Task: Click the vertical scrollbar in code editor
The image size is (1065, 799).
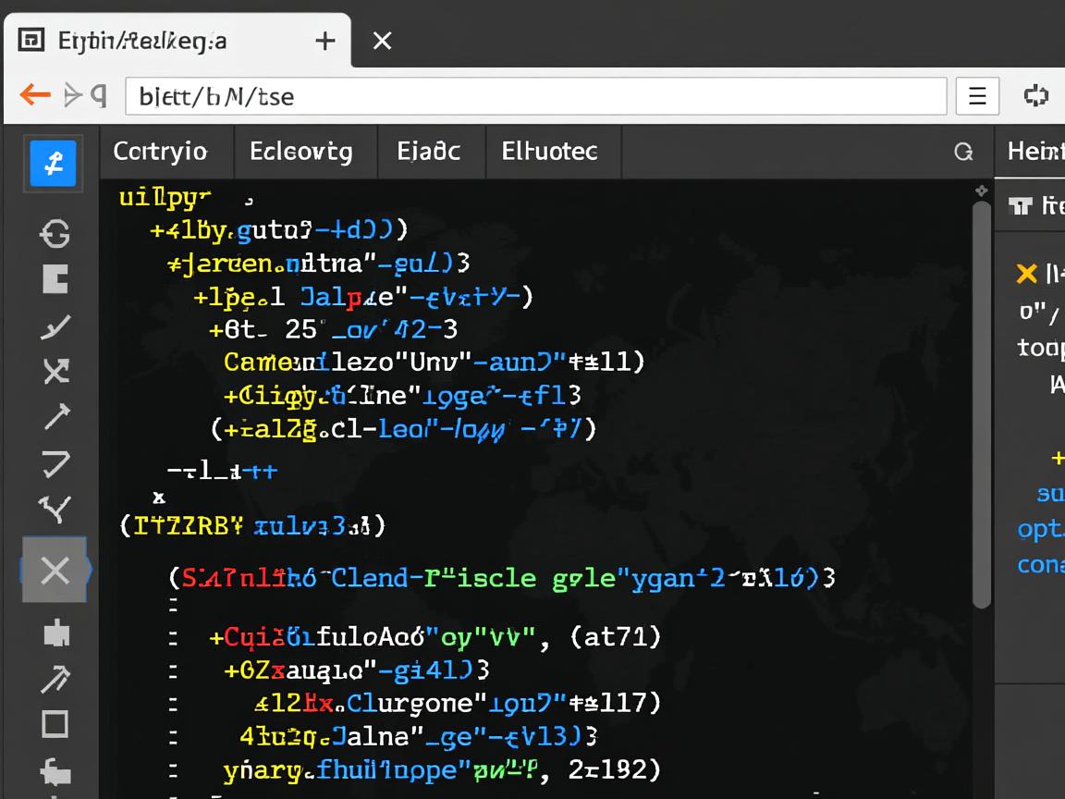Action: [x=981, y=407]
